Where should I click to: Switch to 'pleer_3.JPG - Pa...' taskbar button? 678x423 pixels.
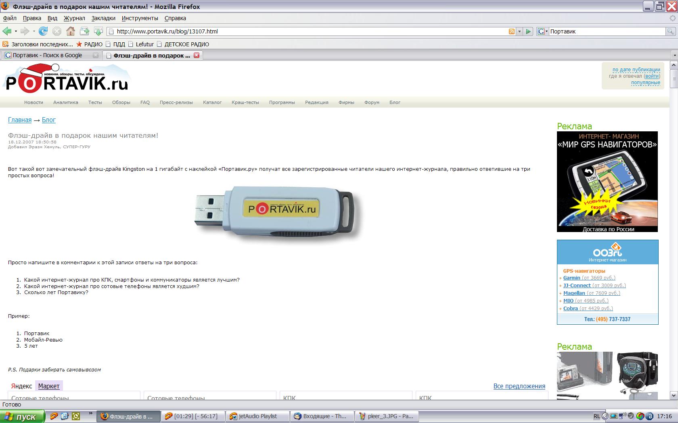click(x=386, y=416)
